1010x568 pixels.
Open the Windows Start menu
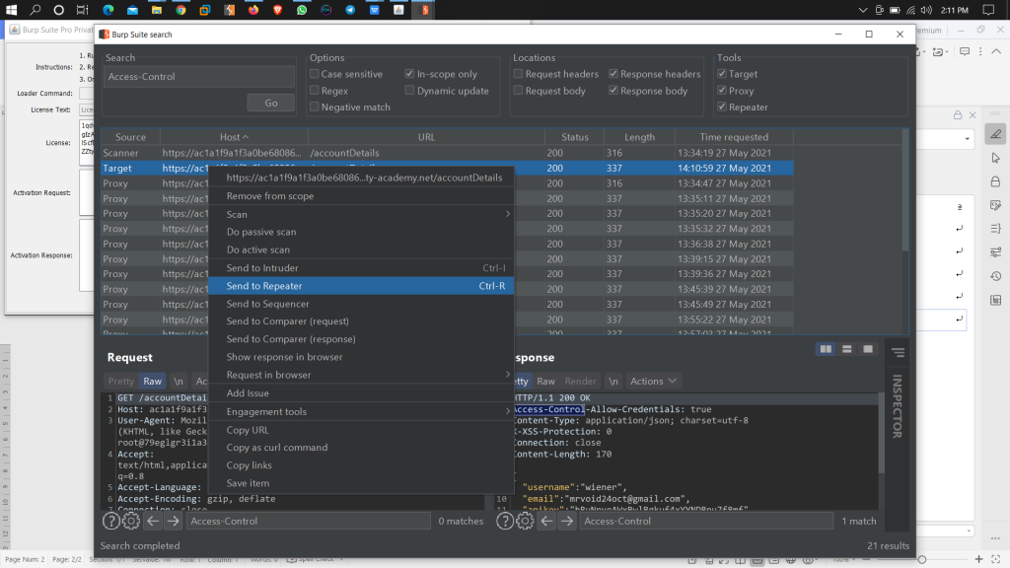click(x=11, y=10)
